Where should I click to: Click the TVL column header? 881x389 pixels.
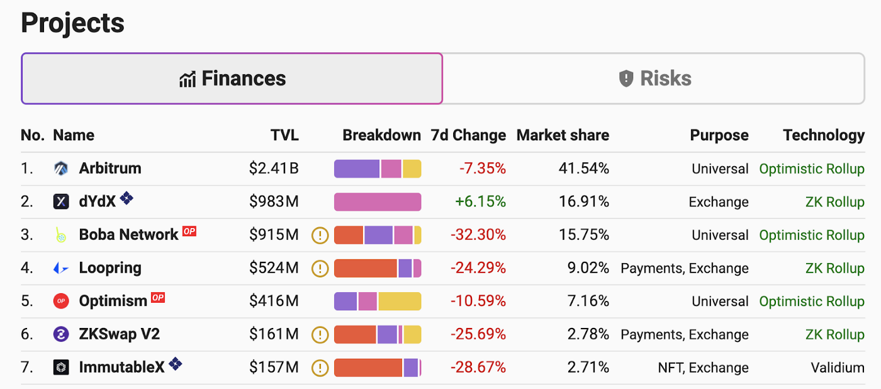point(284,135)
